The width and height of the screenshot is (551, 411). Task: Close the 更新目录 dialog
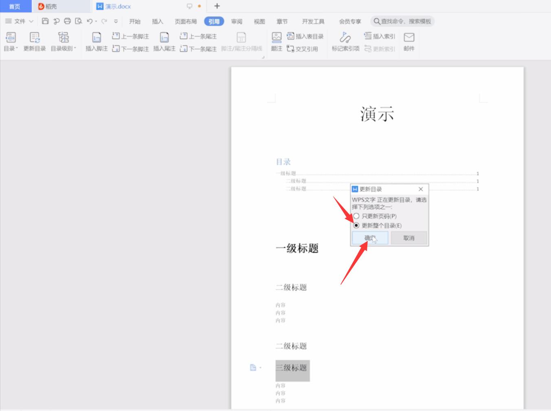coord(421,189)
